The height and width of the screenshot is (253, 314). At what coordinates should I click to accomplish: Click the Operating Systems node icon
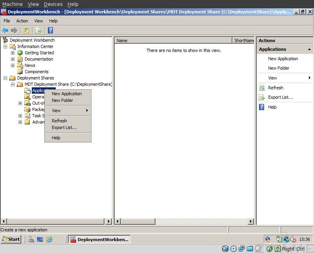pyautogui.click(x=27, y=97)
